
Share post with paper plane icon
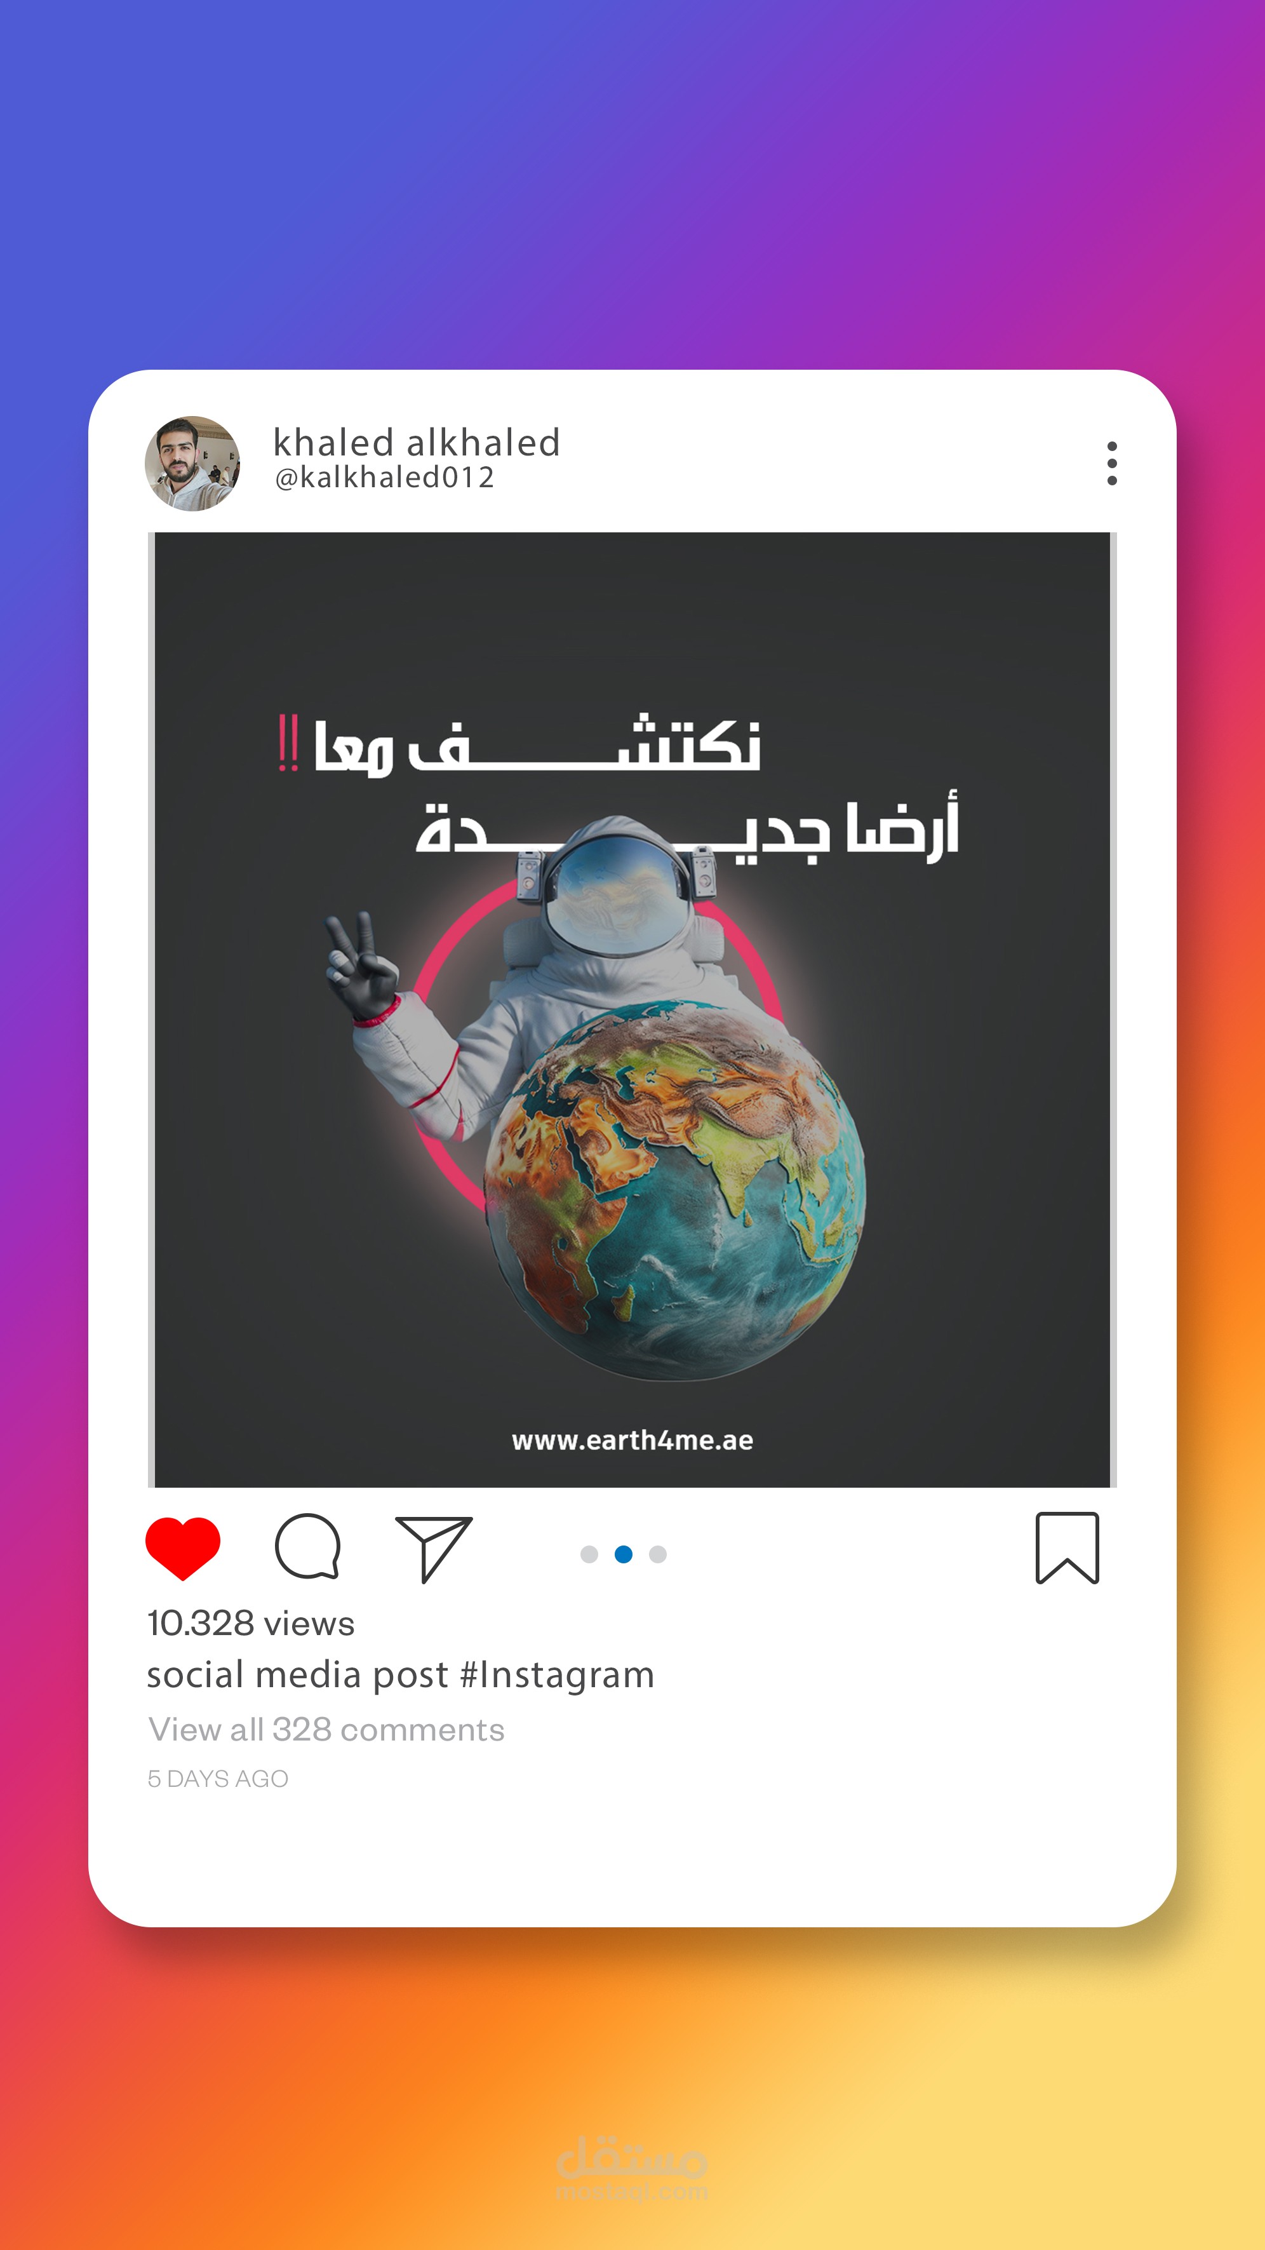pyautogui.click(x=434, y=1549)
